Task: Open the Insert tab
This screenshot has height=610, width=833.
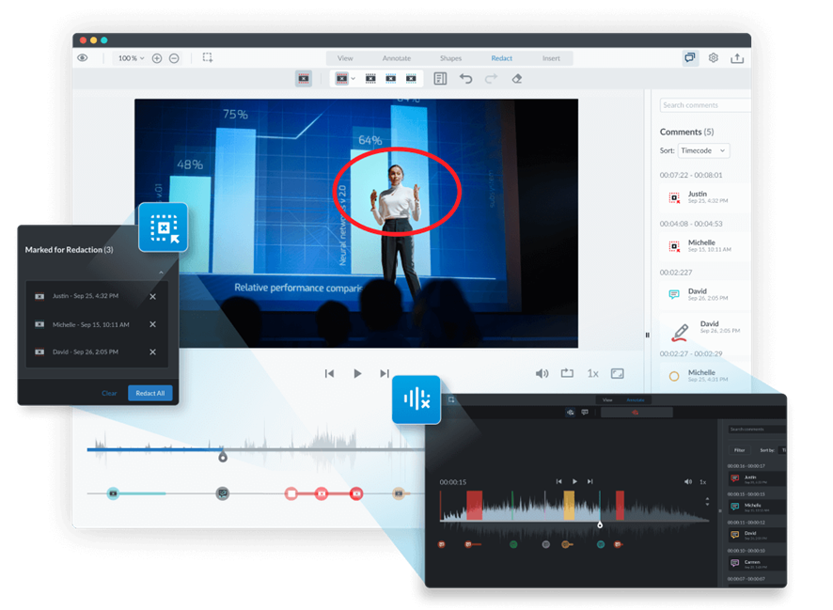Action: [x=551, y=58]
